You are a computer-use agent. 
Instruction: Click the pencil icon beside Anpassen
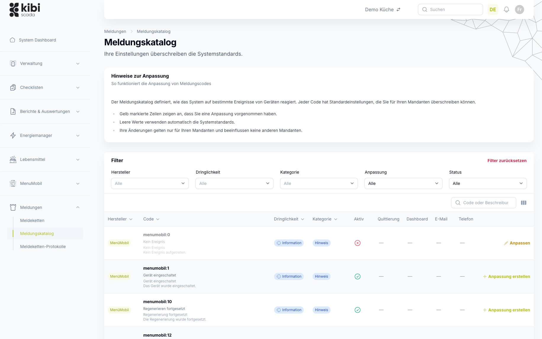click(x=506, y=243)
